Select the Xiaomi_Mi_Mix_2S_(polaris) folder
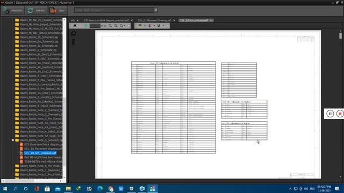The height and width of the screenshot is (193, 344). tap(41, 20)
